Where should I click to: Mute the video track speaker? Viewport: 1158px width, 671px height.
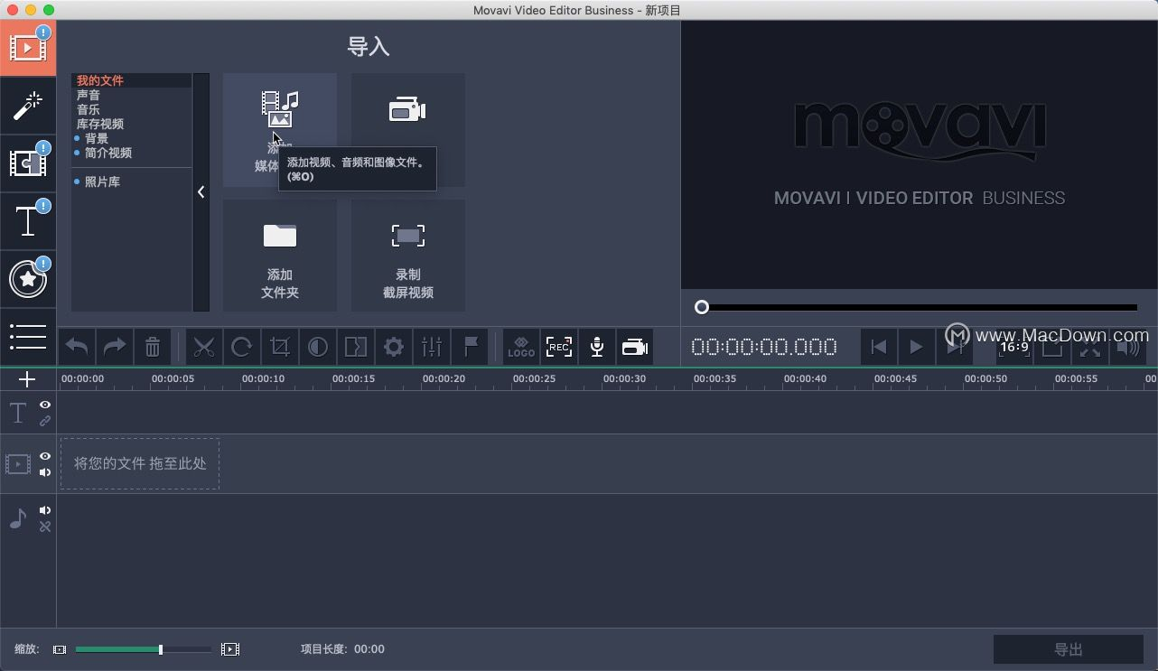pos(45,472)
